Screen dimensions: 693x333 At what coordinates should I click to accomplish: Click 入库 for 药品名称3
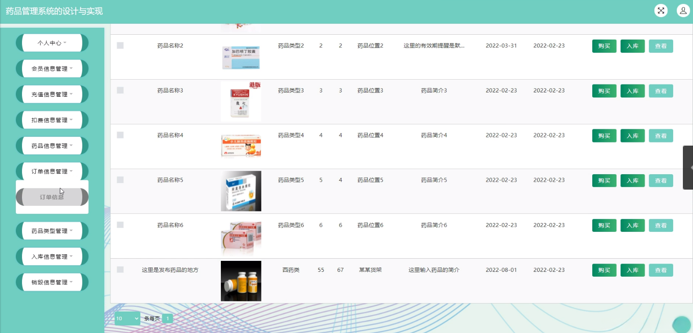(633, 91)
